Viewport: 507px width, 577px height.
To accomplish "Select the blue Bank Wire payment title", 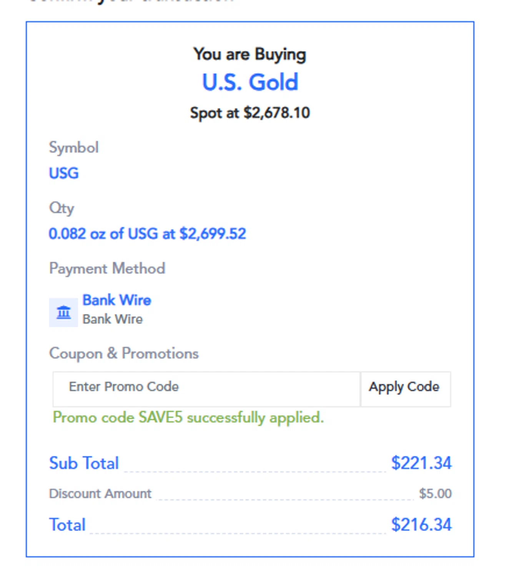I will 117,300.
